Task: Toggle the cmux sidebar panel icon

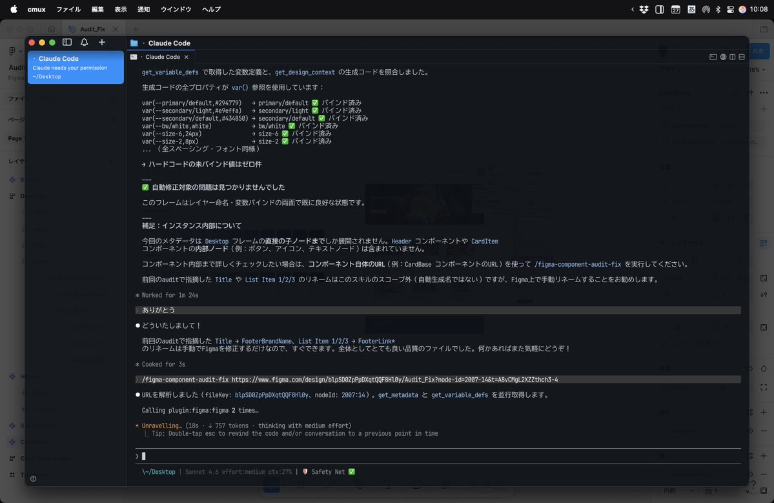Action: [x=67, y=43]
